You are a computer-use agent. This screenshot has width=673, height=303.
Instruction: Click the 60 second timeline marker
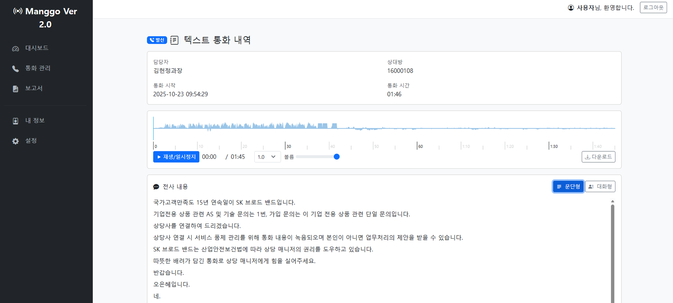420,146
